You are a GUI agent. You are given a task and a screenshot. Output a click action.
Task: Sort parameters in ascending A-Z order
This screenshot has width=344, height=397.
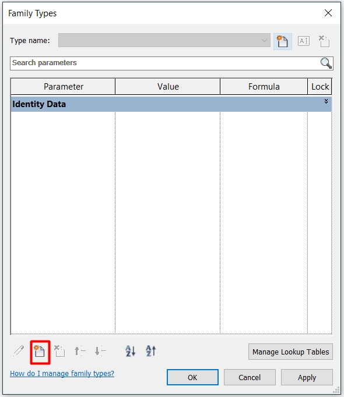(x=131, y=351)
